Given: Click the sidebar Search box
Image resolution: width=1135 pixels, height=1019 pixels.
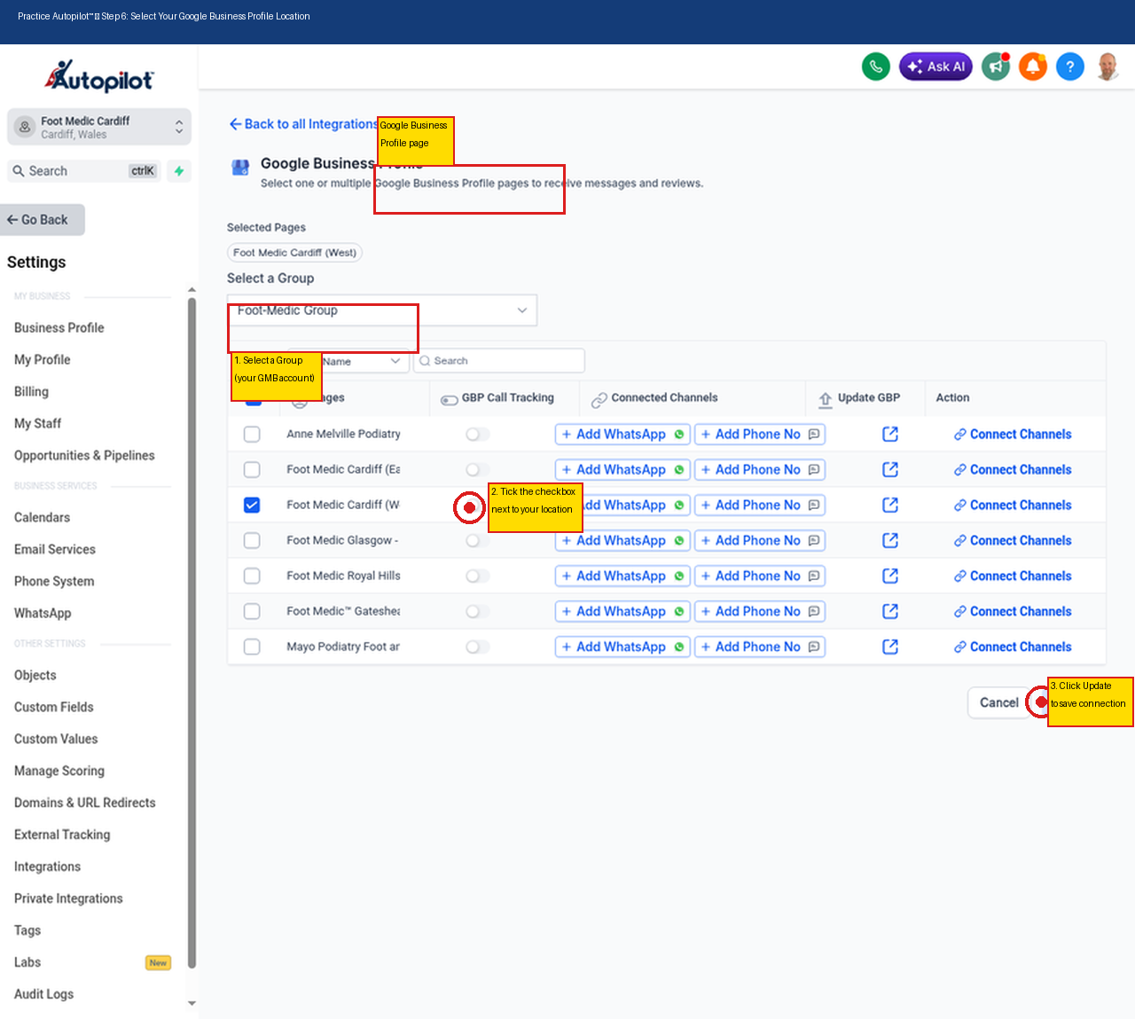Looking at the screenshot, I should [x=85, y=171].
